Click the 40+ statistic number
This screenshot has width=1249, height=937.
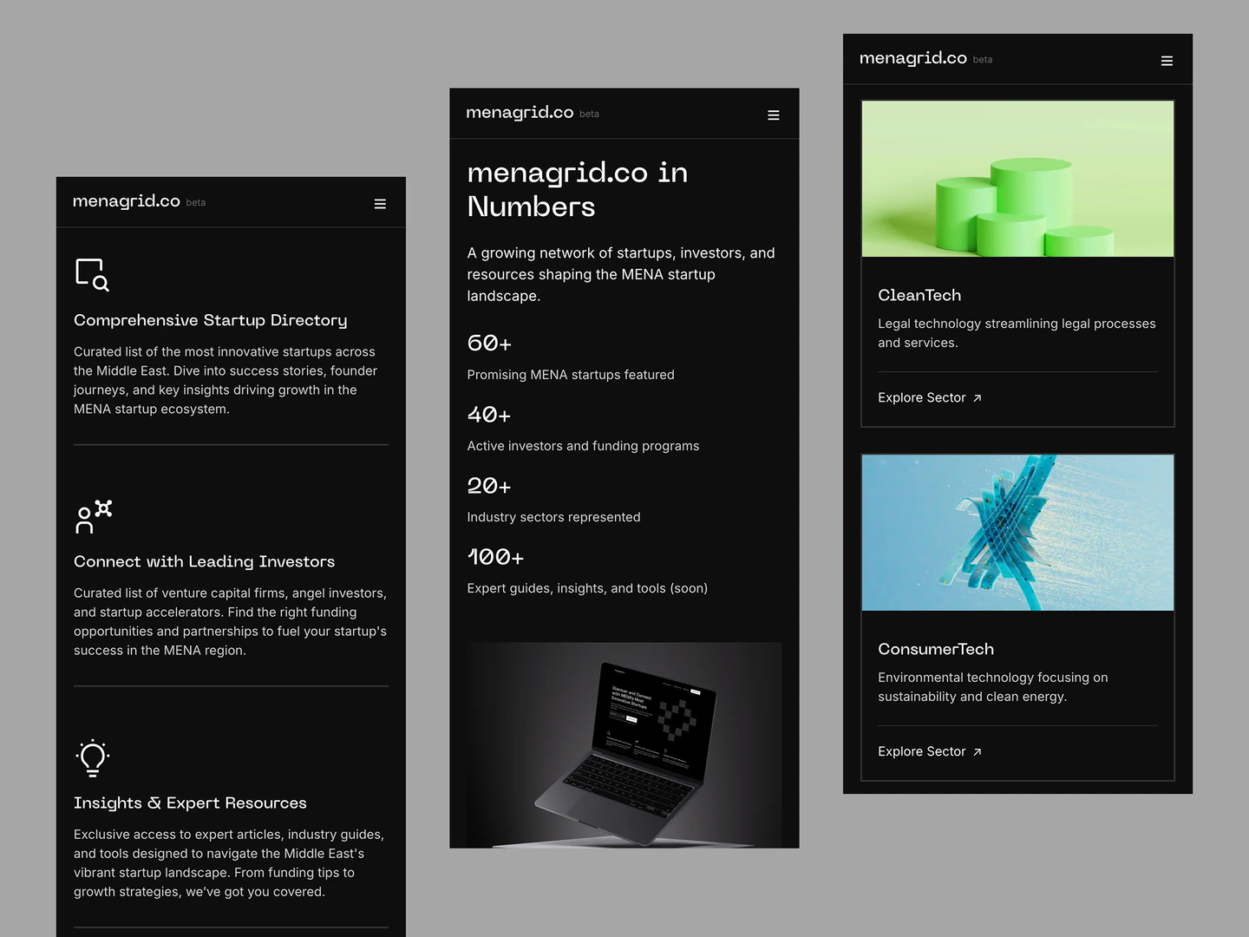489,415
